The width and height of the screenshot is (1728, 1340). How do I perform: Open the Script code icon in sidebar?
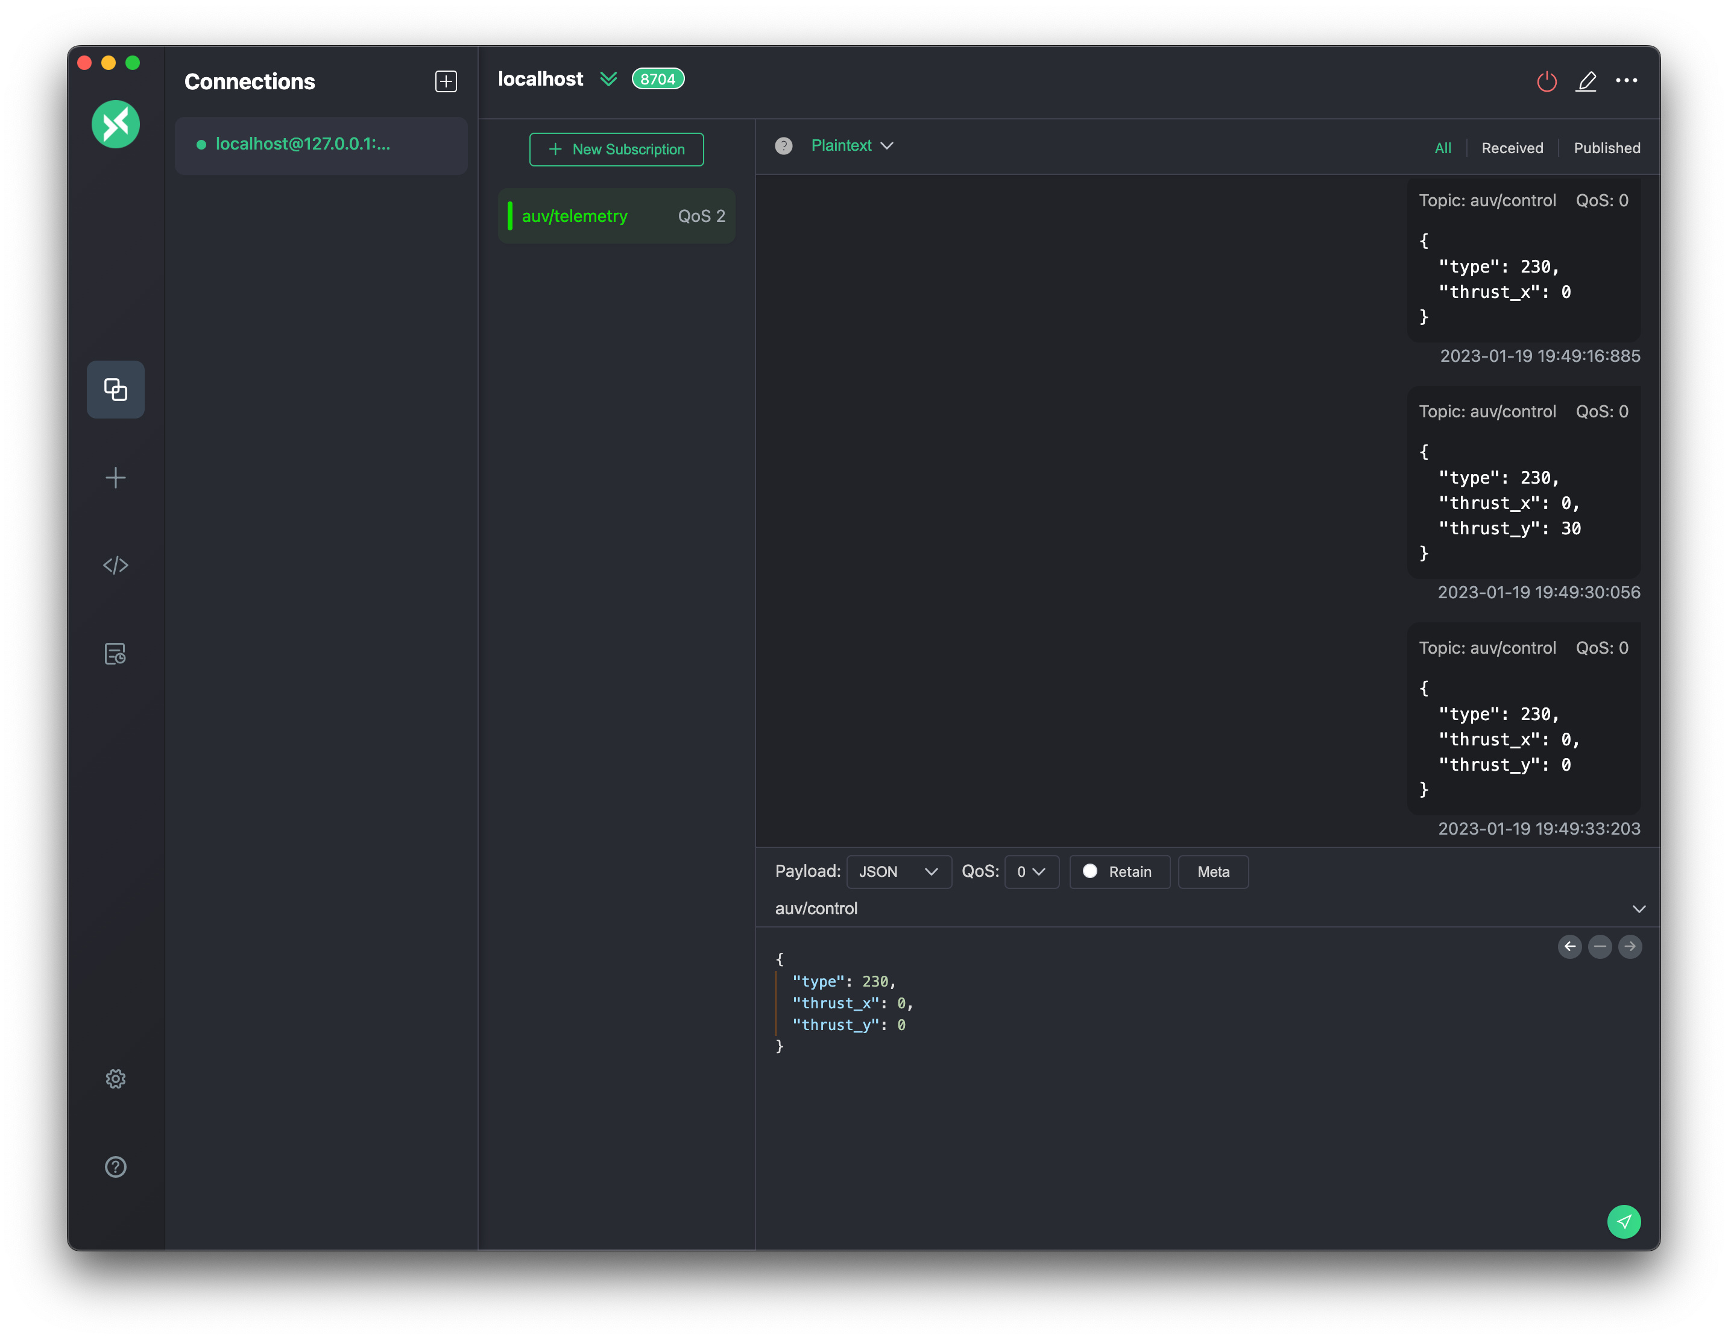[116, 565]
